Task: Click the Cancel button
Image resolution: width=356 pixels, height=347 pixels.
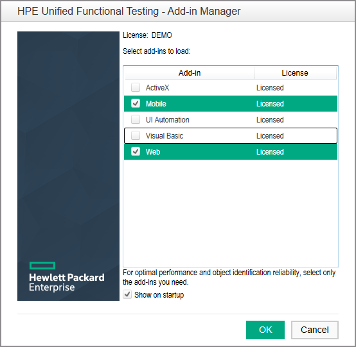Action: pyautogui.click(x=315, y=330)
